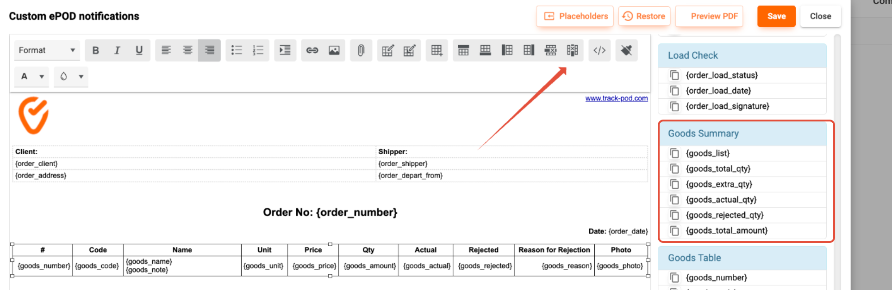
Task: Open the www.track-pod.com link
Action: point(616,98)
